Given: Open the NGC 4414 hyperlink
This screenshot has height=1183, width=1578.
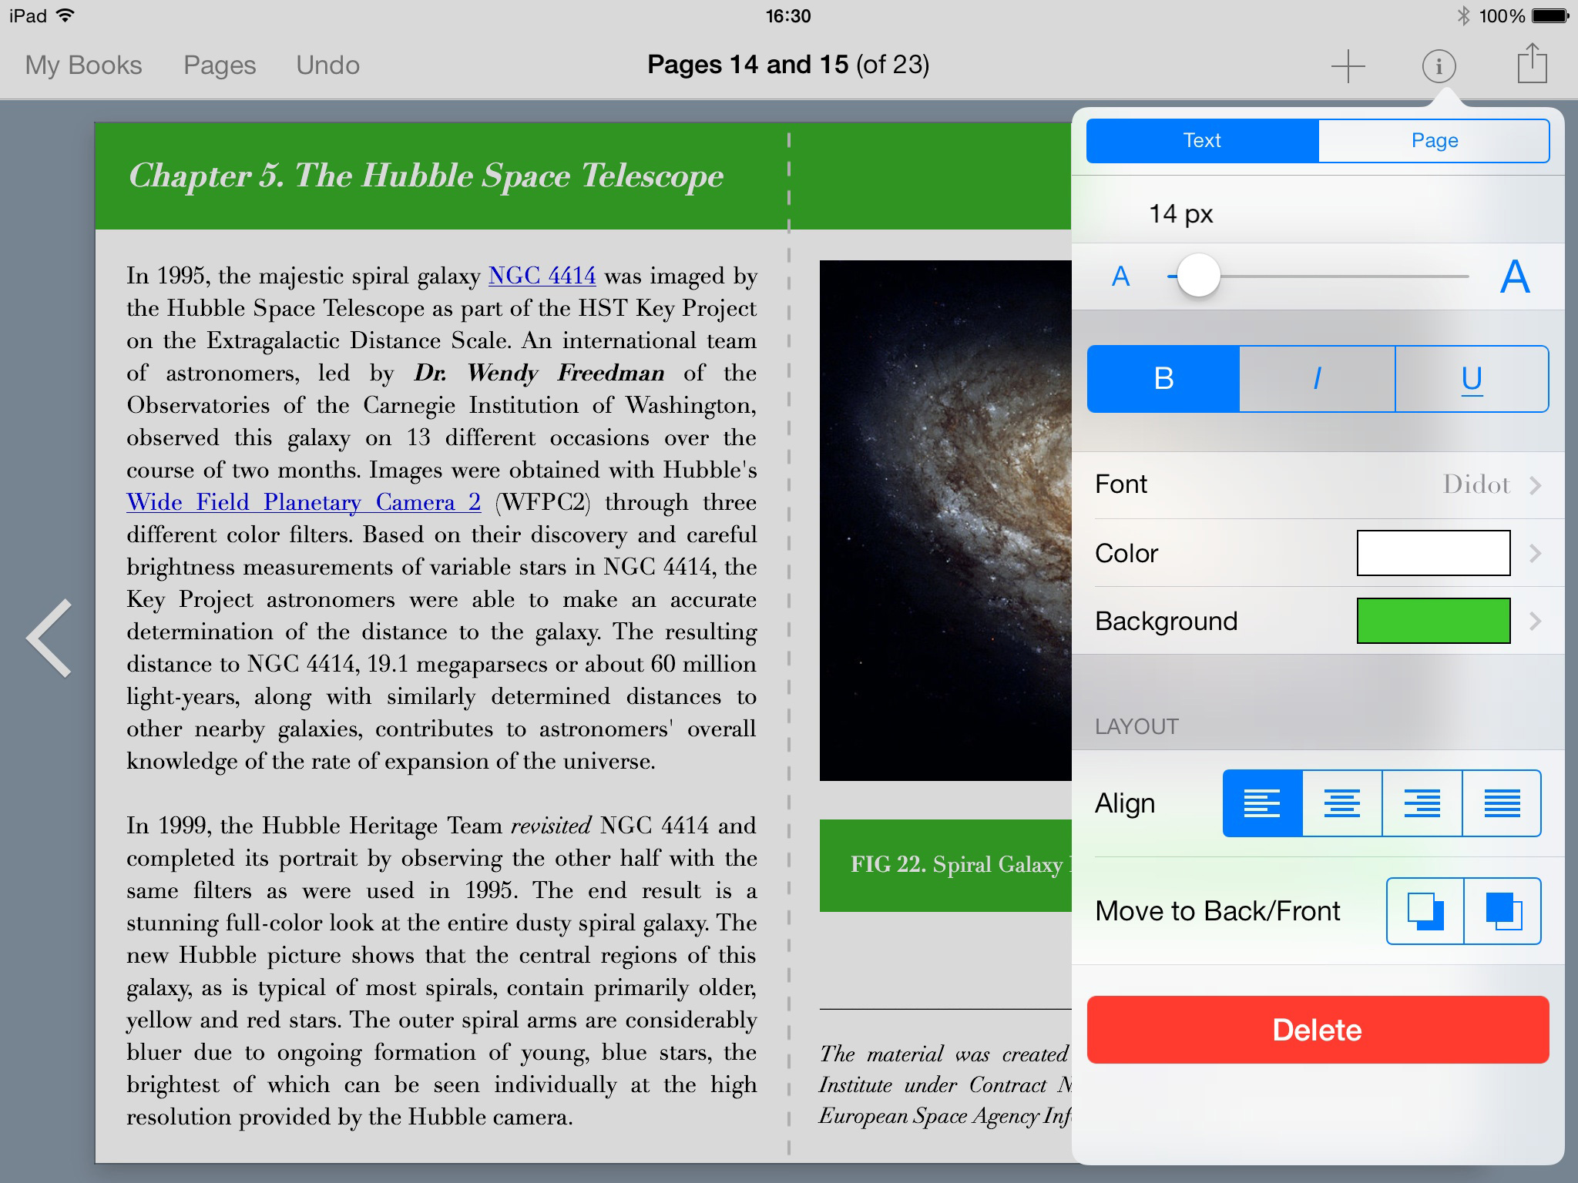Looking at the screenshot, I should pos(541,275).
